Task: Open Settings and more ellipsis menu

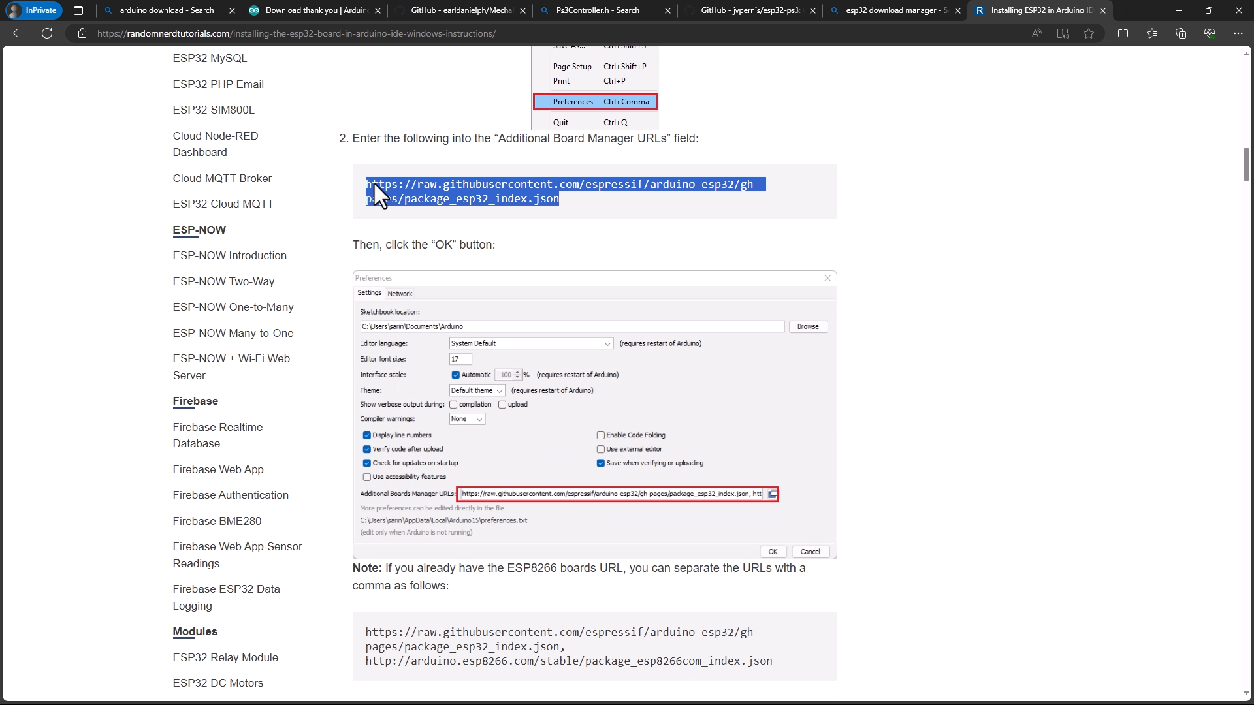Action: 1238,33
